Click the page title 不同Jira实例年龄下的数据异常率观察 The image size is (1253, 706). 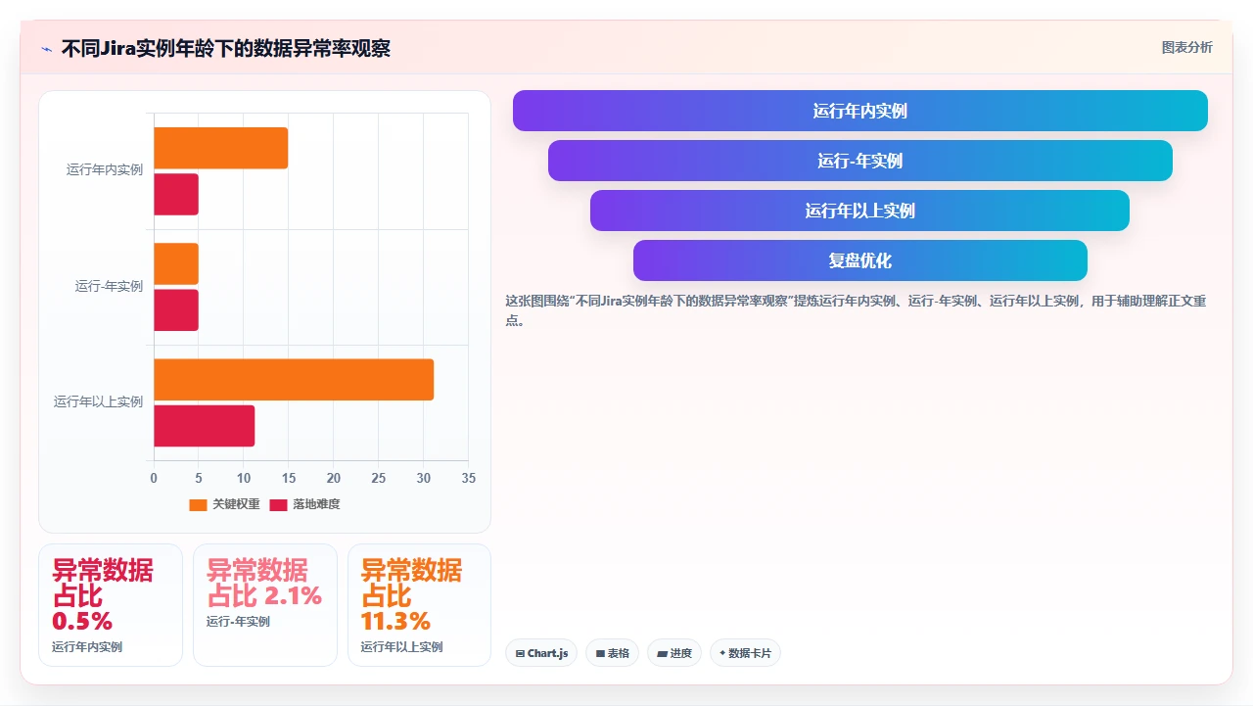click(x=226, y=48)
